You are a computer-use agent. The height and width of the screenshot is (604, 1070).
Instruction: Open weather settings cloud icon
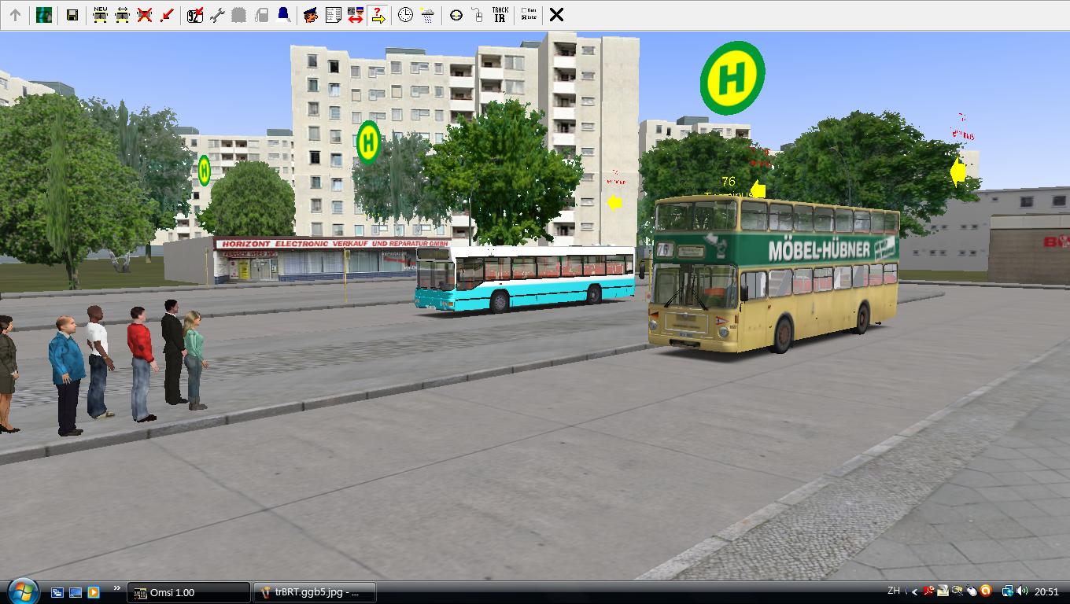click(x=427, y=15)
